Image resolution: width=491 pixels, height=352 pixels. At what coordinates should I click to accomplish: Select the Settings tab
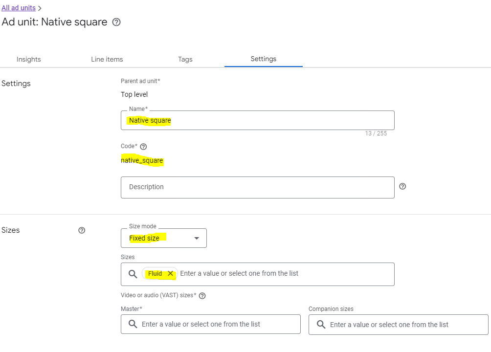tap(264, 59)
